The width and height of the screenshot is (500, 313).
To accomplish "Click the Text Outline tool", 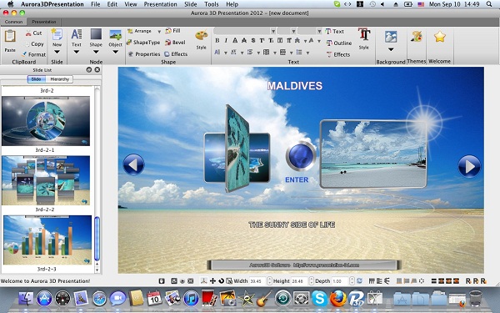I will 339,43.
